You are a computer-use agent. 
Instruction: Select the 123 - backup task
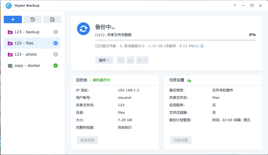tap(27, 32)
